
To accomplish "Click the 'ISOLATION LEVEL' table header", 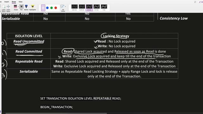I will coord(29,36).
